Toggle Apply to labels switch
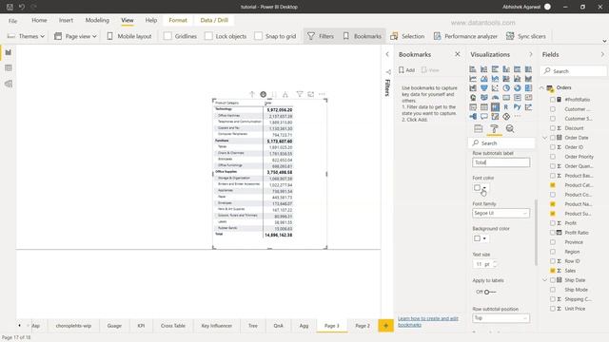 pos(490,292)
